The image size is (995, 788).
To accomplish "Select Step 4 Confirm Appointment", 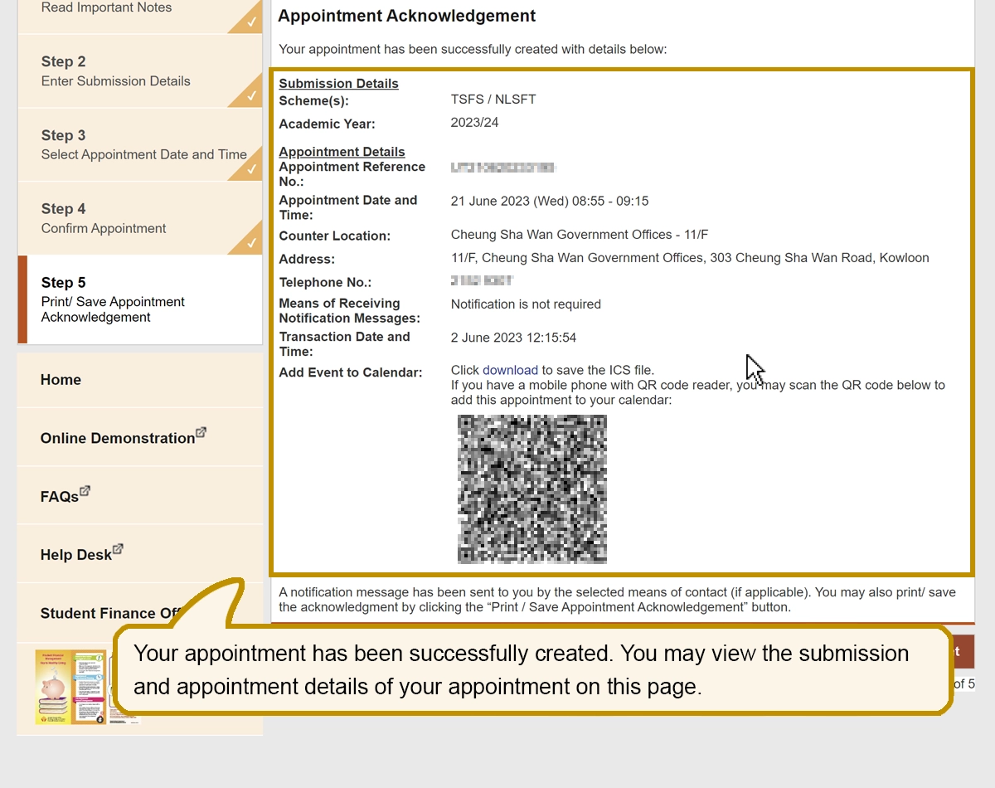I will click(139, 218).
